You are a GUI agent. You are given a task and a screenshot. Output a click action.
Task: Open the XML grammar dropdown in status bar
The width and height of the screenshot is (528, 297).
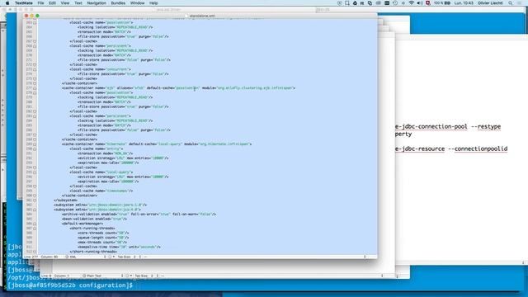87,257
